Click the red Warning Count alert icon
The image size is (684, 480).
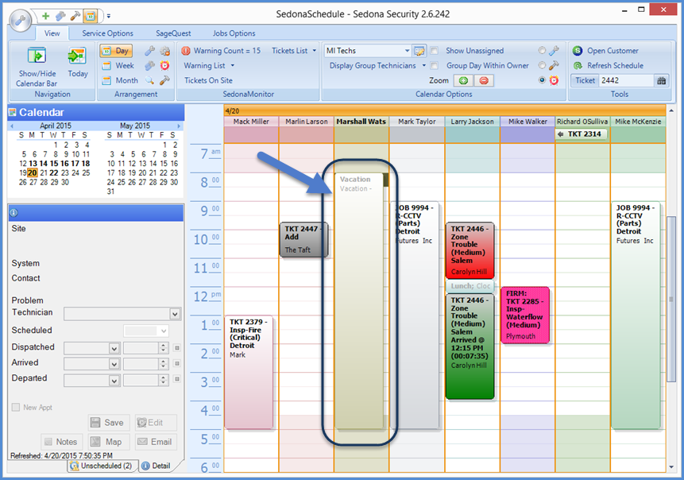(x=186, y=51)
